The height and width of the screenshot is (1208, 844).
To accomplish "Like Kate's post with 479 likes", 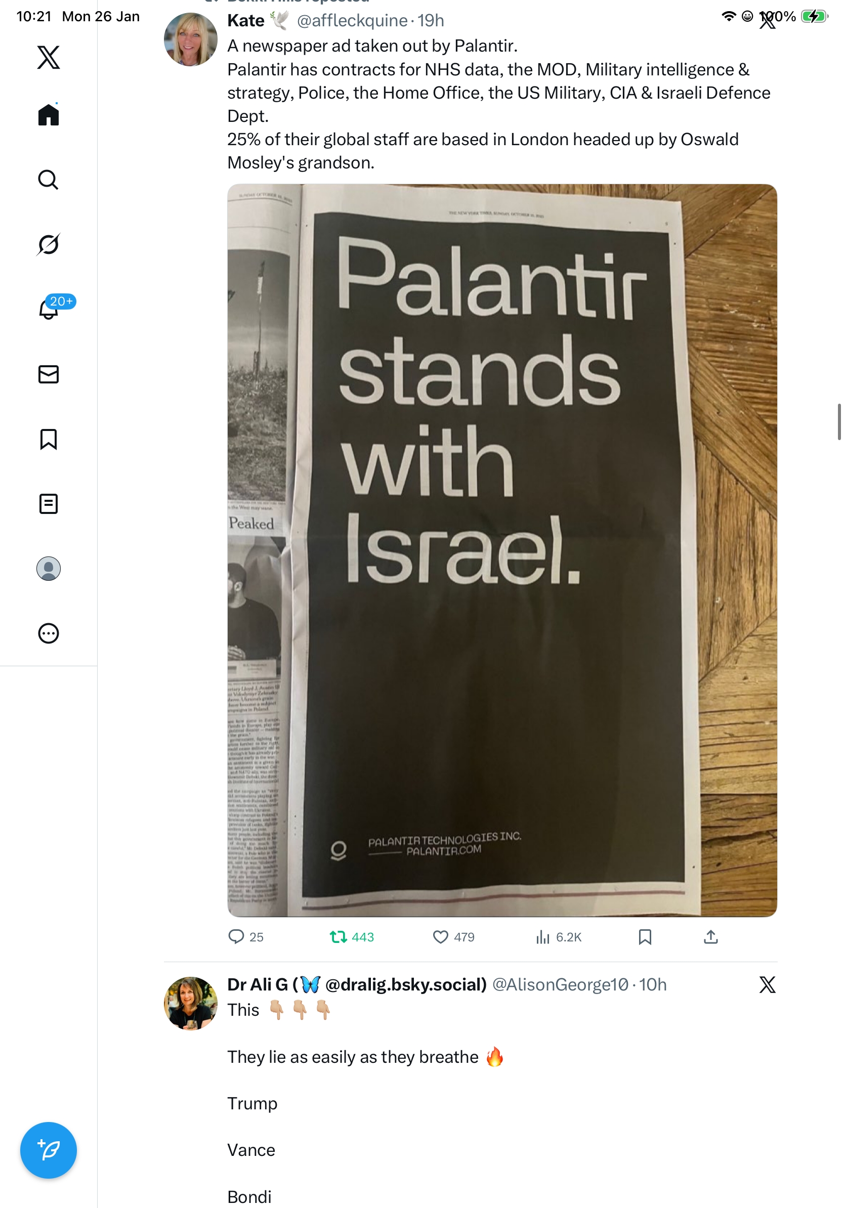I will coord(440,936).
